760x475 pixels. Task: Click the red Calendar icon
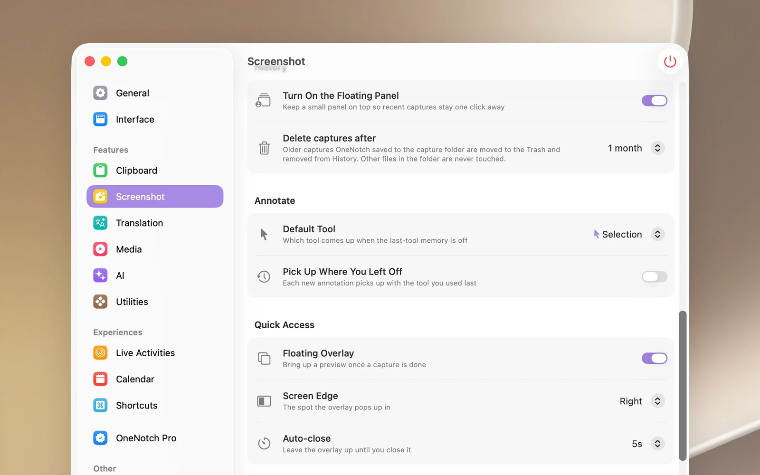click(100, 379)
